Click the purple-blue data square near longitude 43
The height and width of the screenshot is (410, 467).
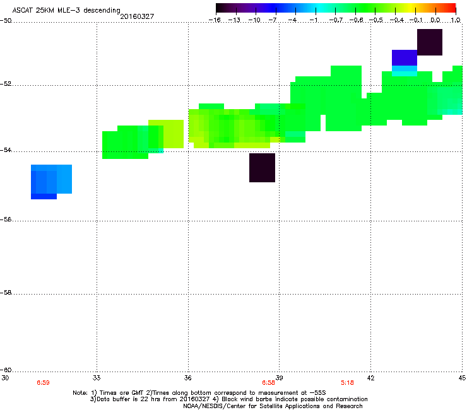(x=404, y=58)
